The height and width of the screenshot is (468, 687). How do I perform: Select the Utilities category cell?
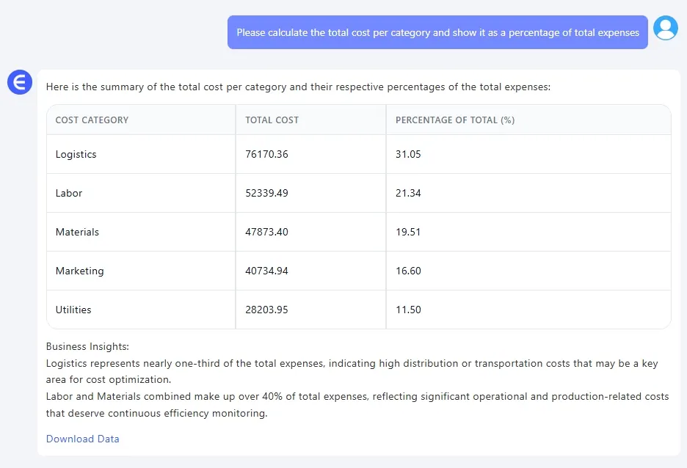coord(73,310)
